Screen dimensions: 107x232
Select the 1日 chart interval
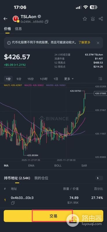coord(56,79)
